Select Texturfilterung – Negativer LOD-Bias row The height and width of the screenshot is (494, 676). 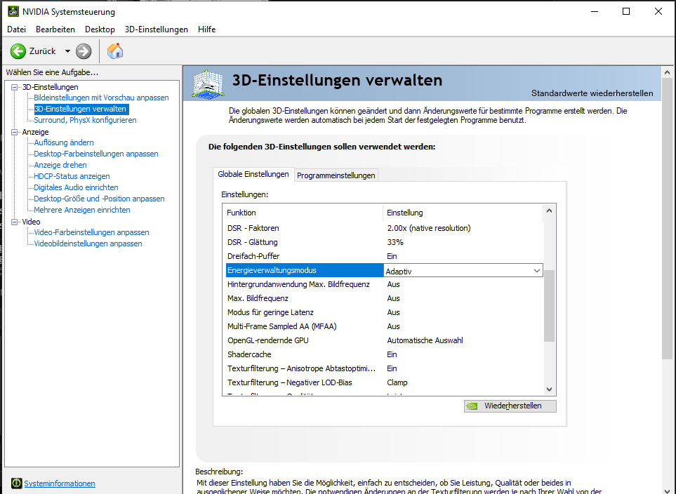384,382
